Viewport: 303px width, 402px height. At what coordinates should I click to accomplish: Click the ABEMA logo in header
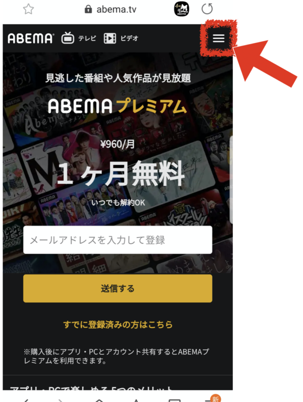tap(31, 38)
